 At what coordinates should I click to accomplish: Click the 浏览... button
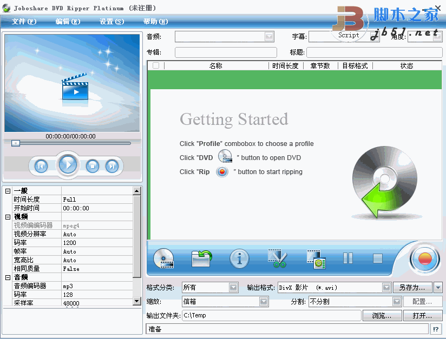(382, 315)
